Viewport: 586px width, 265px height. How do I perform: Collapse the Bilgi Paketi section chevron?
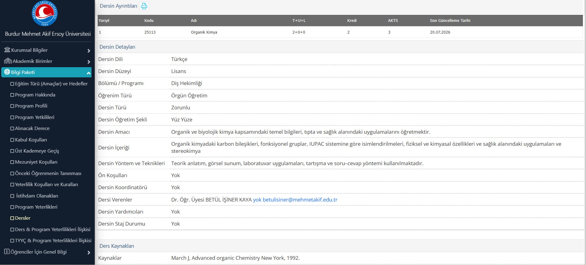(89, 73)
